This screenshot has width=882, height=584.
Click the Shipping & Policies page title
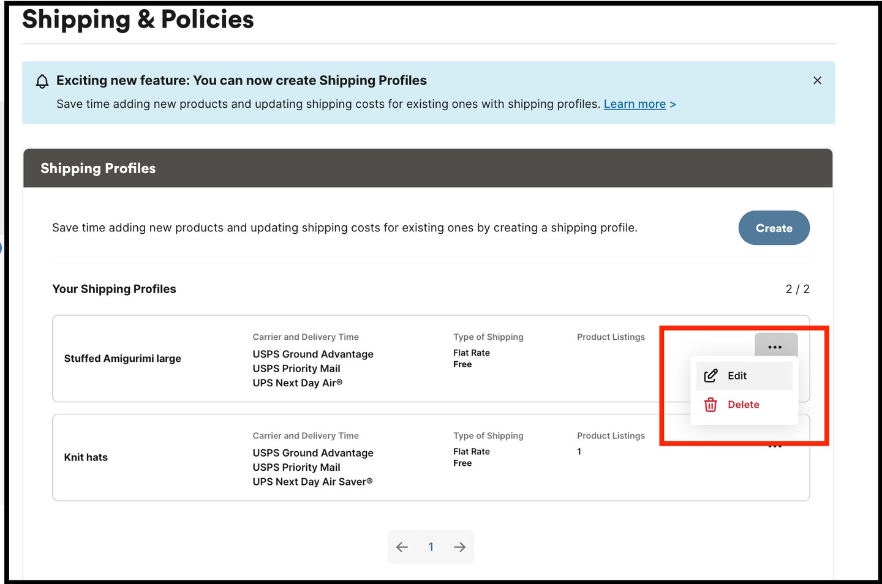pos(138,19)
